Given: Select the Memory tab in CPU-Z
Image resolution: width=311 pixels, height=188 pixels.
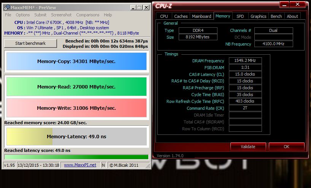Looking at the screenshot, I should [x=223, y=16].
